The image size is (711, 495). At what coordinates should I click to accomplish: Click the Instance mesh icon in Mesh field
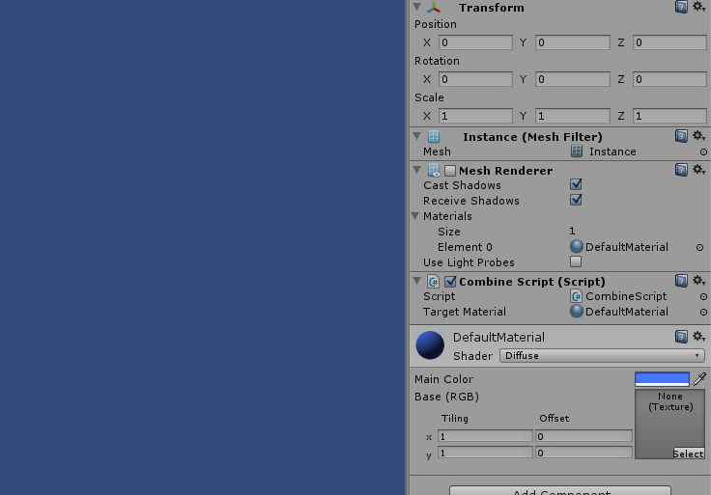click(x=577, y=151)
